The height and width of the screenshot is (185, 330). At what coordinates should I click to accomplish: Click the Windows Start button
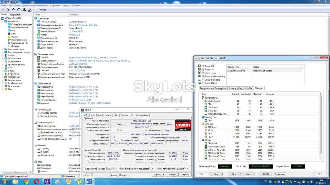(5, 181)
